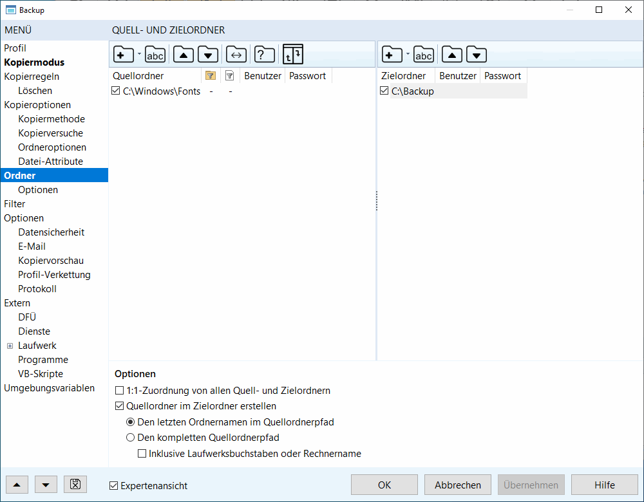
Task: Click the Hilfe button
Action: tap(604, 485)
